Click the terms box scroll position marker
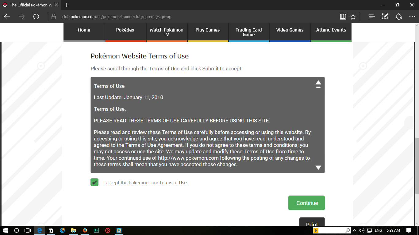419x235 pixels. pos(318,88)
